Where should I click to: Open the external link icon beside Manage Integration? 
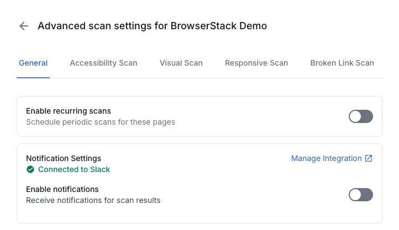369,158
